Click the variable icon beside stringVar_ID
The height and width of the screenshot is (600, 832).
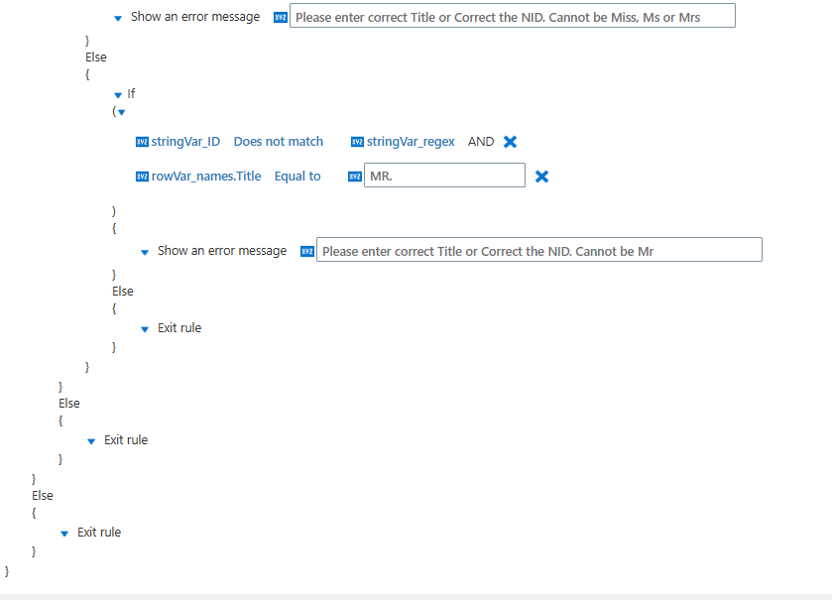[142, 142]
